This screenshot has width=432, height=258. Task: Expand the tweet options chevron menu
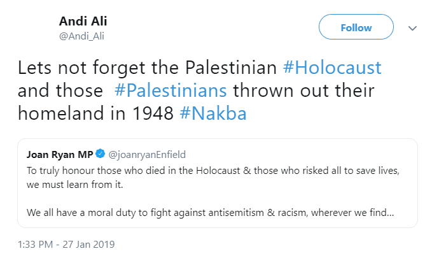tap(412, 28)
